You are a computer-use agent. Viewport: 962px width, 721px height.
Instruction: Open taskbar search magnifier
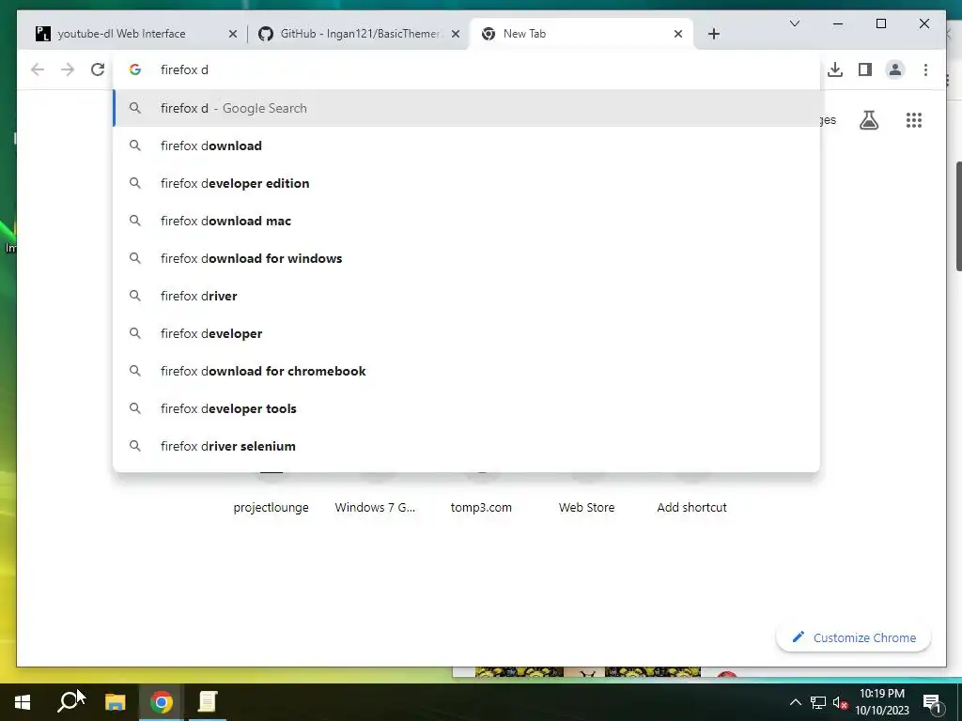(x=69, y=702)
